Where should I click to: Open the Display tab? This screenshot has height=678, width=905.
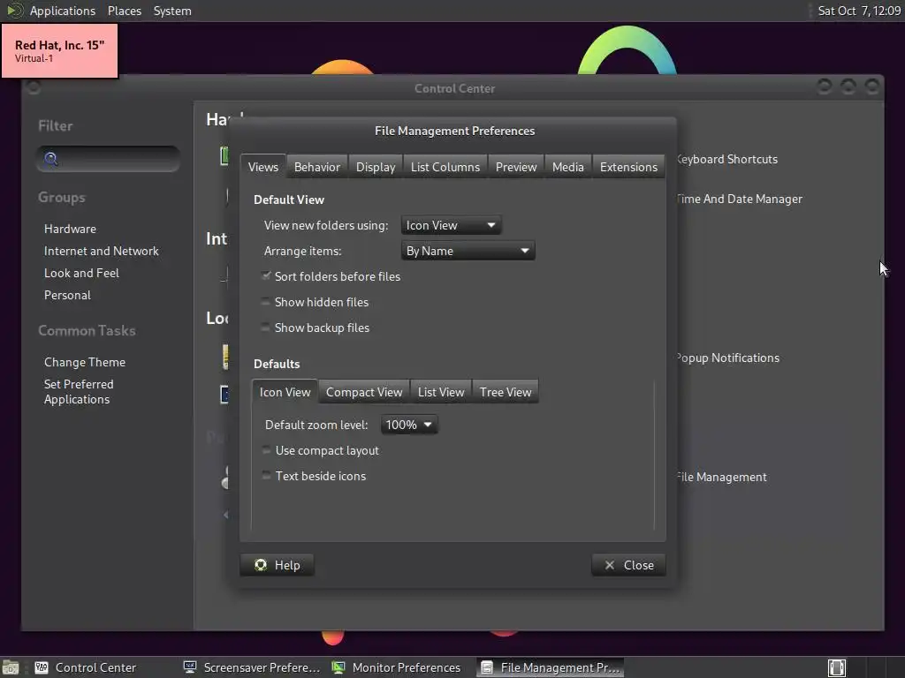375,167
